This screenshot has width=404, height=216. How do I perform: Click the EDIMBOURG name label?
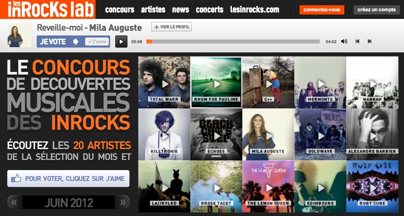tap(320, 203)
